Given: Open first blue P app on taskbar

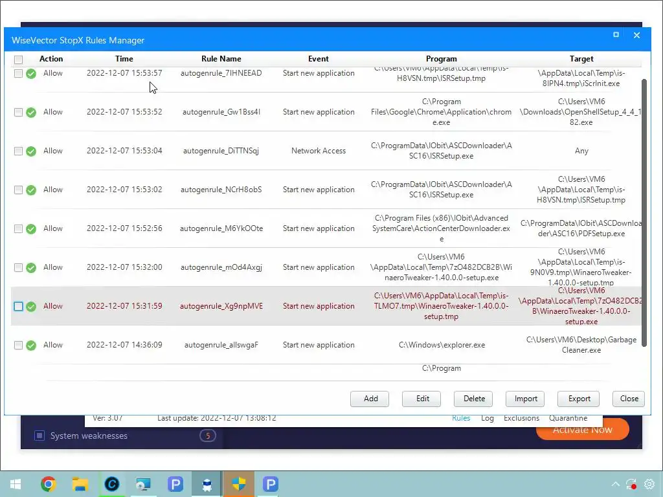Looking at the screenshot, I should tap(175, 484).
